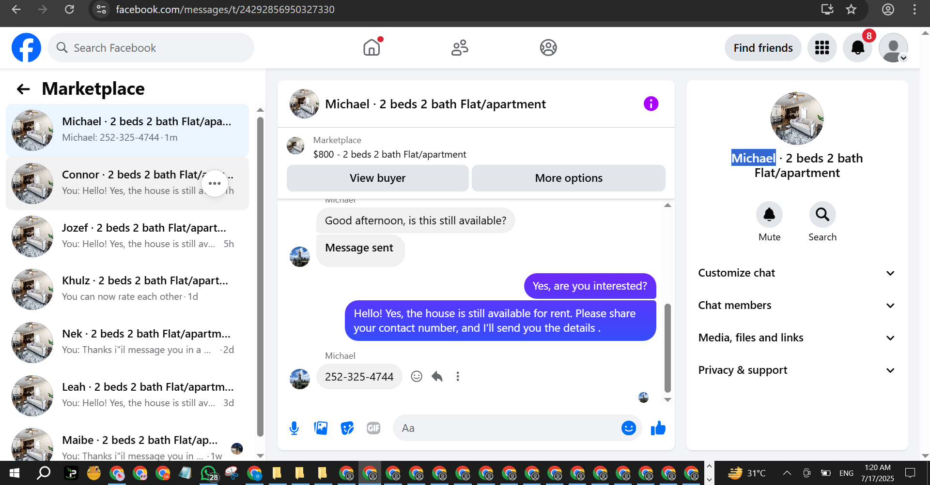Click chat scroll down arrow
The image size is (930, 485).
667,400
